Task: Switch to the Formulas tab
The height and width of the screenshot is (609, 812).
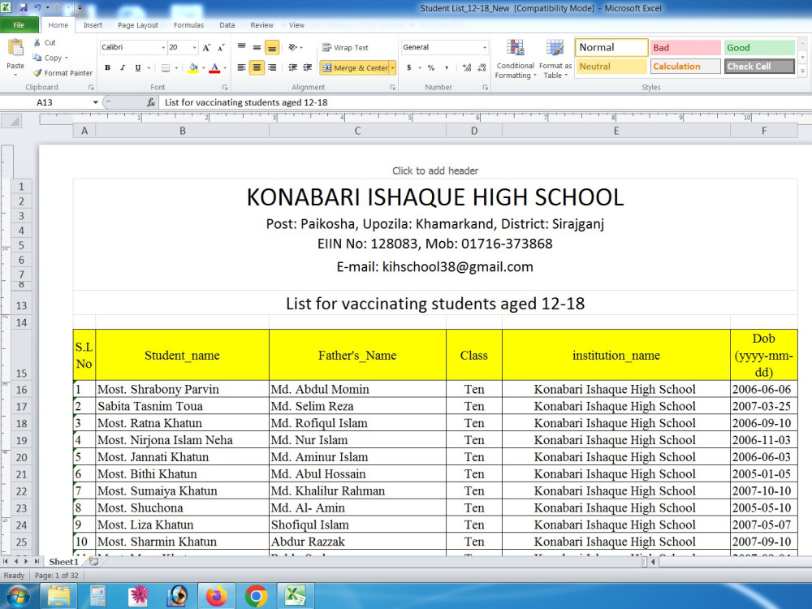Action: (x=188, y=25)
